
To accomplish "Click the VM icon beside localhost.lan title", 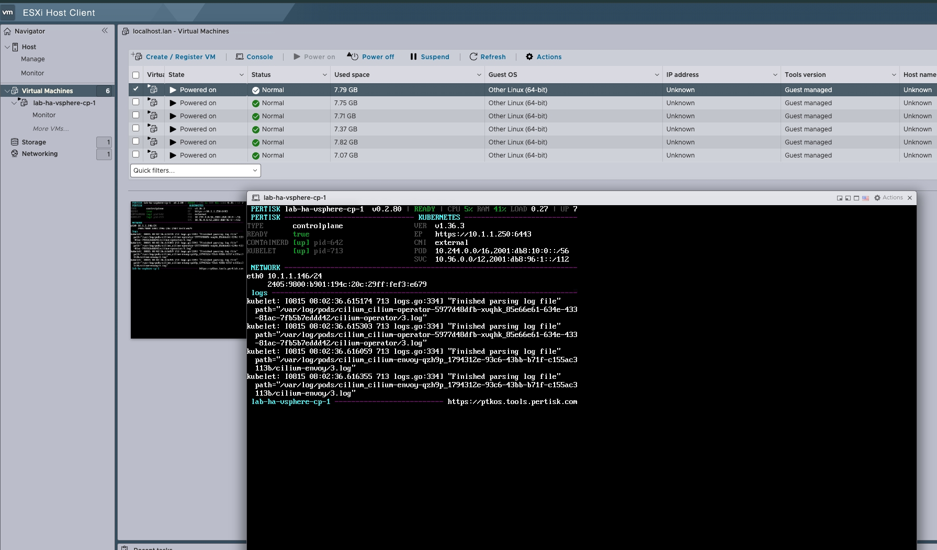I will click(126, 31).
